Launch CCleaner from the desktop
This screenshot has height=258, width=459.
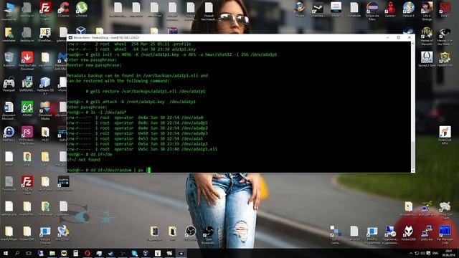click(x=63, y=9)
